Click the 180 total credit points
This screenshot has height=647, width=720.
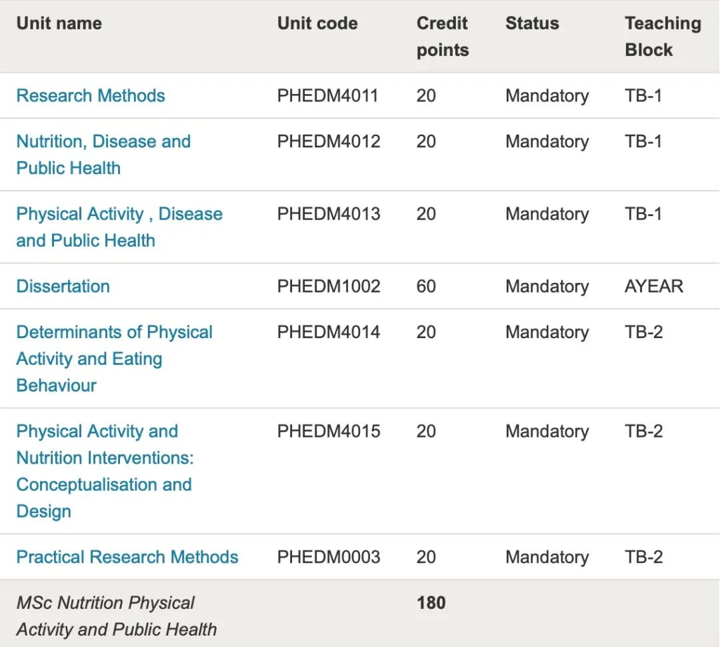click(431, 603)
